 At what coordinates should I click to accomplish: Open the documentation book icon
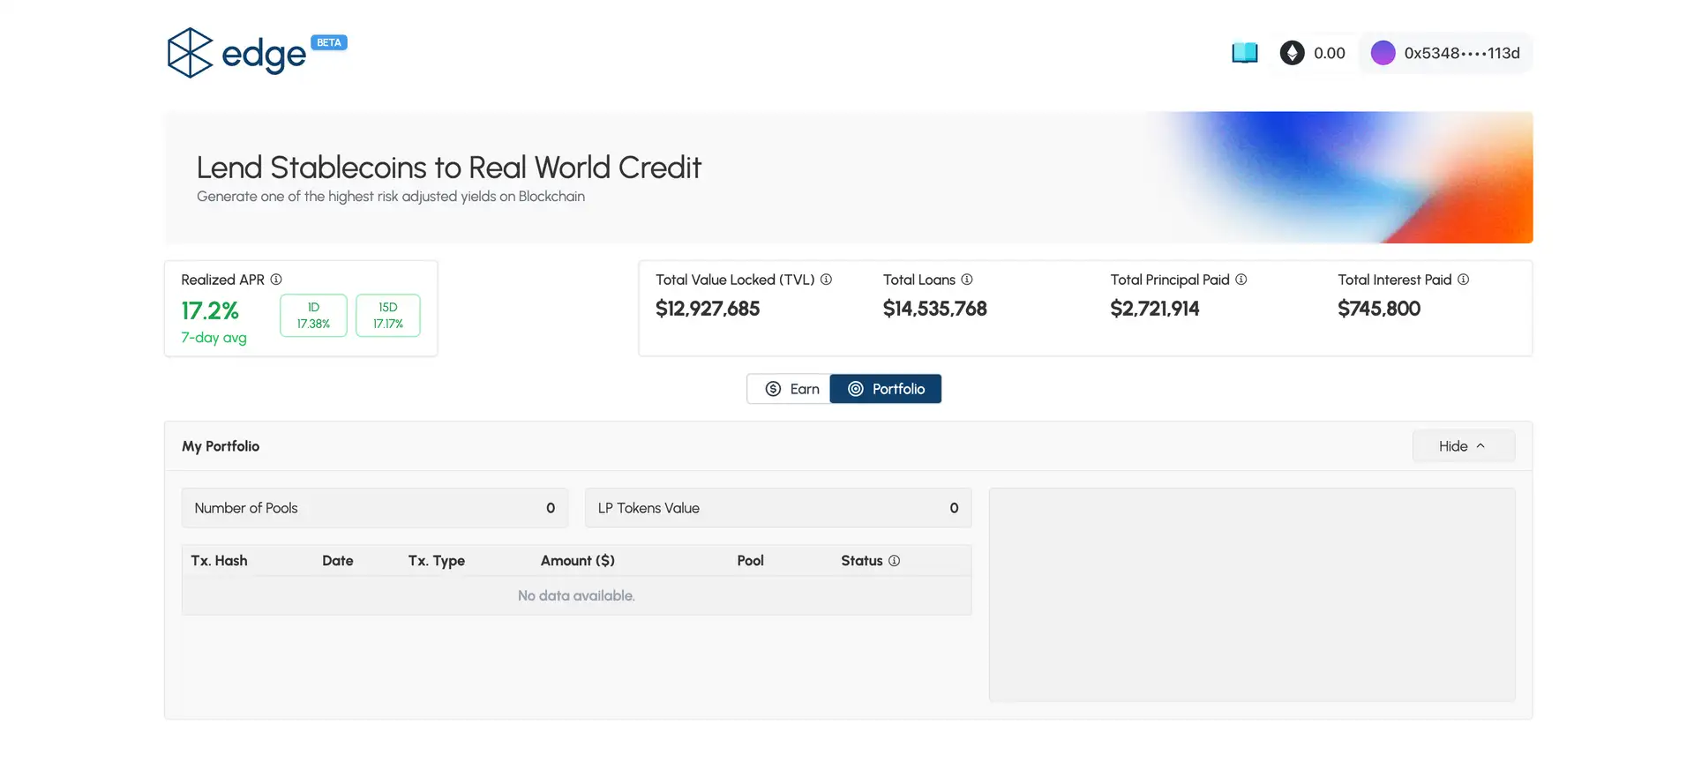coord(1244,53)
